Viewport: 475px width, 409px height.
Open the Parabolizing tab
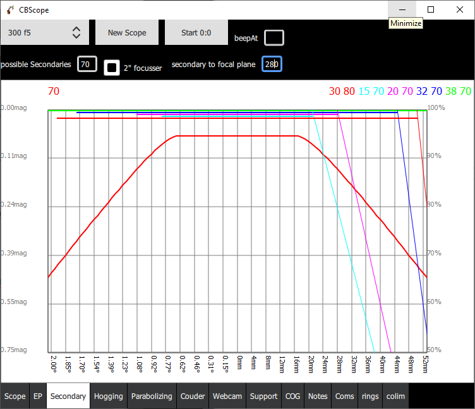click(152, 396)
